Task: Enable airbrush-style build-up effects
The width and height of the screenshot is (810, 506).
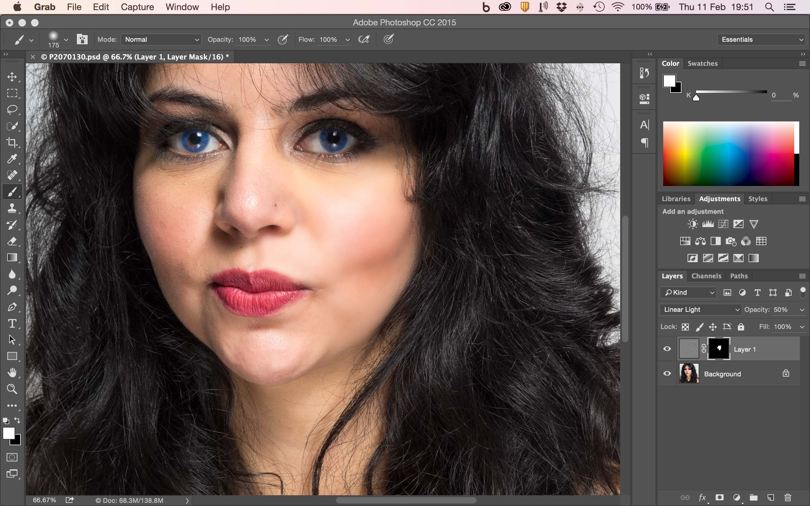Action: coord(364,40)
